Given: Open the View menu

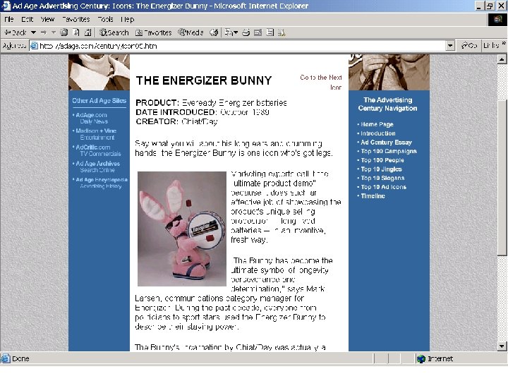Looking at the screenshot, I should 48,20.
